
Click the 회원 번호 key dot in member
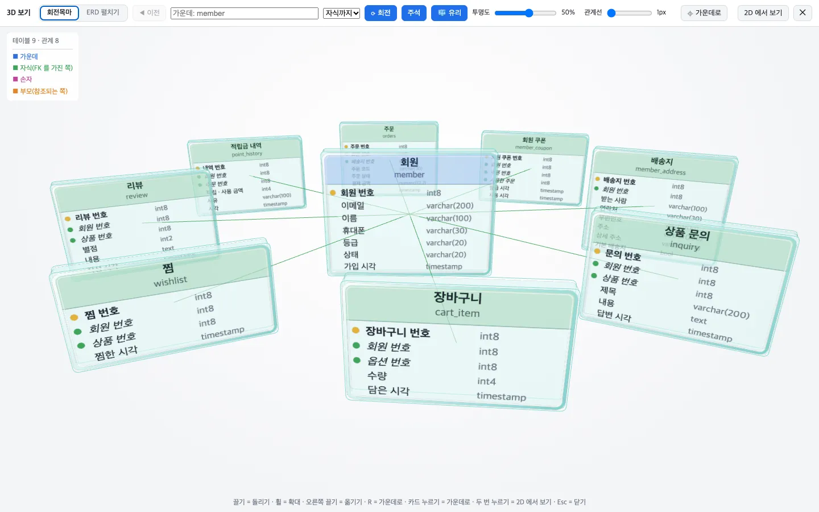(333, 193)
